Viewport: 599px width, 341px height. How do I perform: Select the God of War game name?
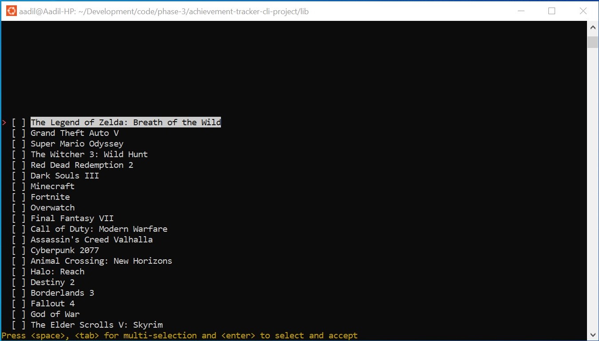[x=55, y=314]
